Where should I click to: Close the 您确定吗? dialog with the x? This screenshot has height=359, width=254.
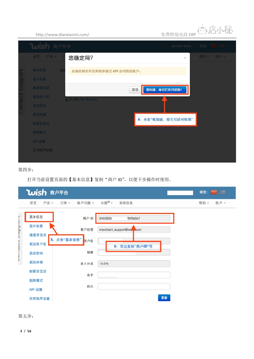[x=185, y=58]
